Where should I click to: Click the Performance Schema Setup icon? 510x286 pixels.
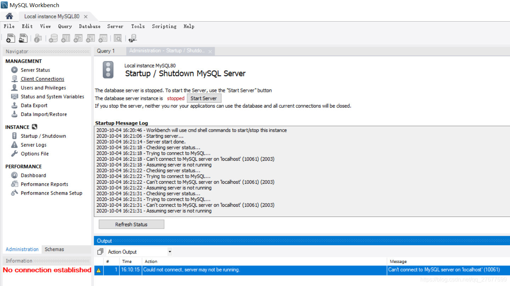coord(14,193)
